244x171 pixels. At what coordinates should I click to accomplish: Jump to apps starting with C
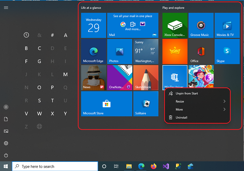pos(39,48)
